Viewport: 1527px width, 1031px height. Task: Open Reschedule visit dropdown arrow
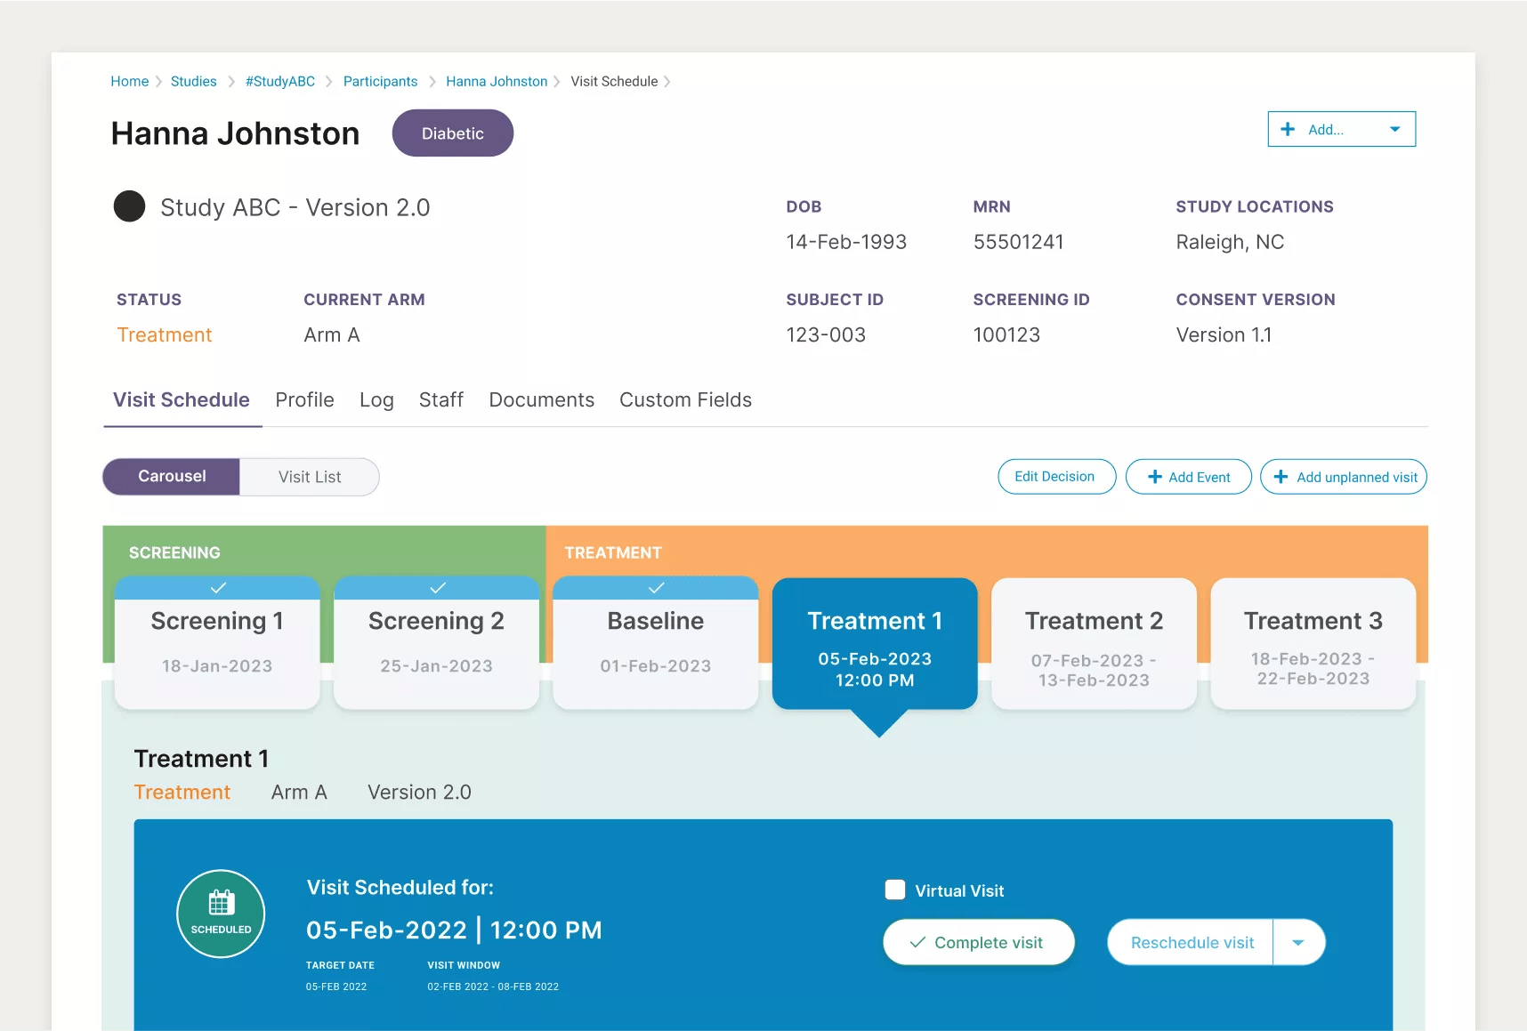[1298, 942]
